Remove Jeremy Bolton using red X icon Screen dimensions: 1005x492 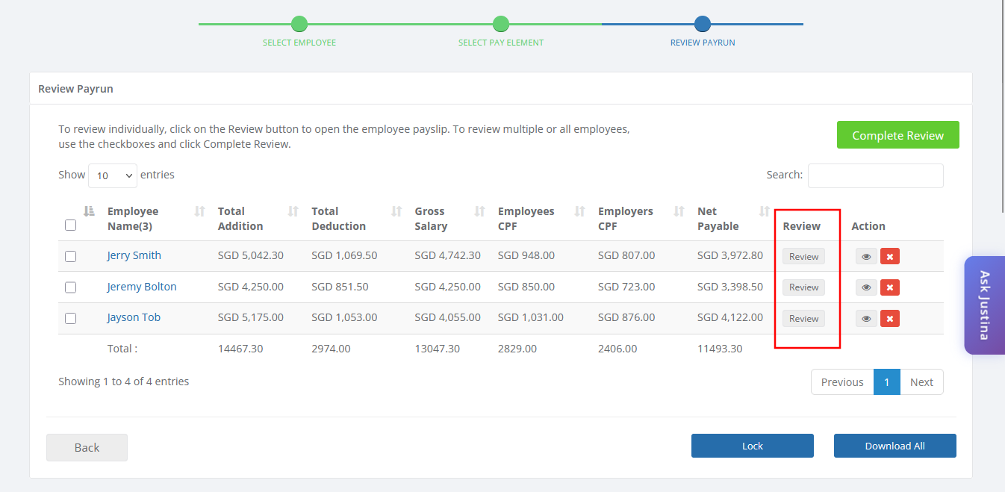tap(890, 287)
